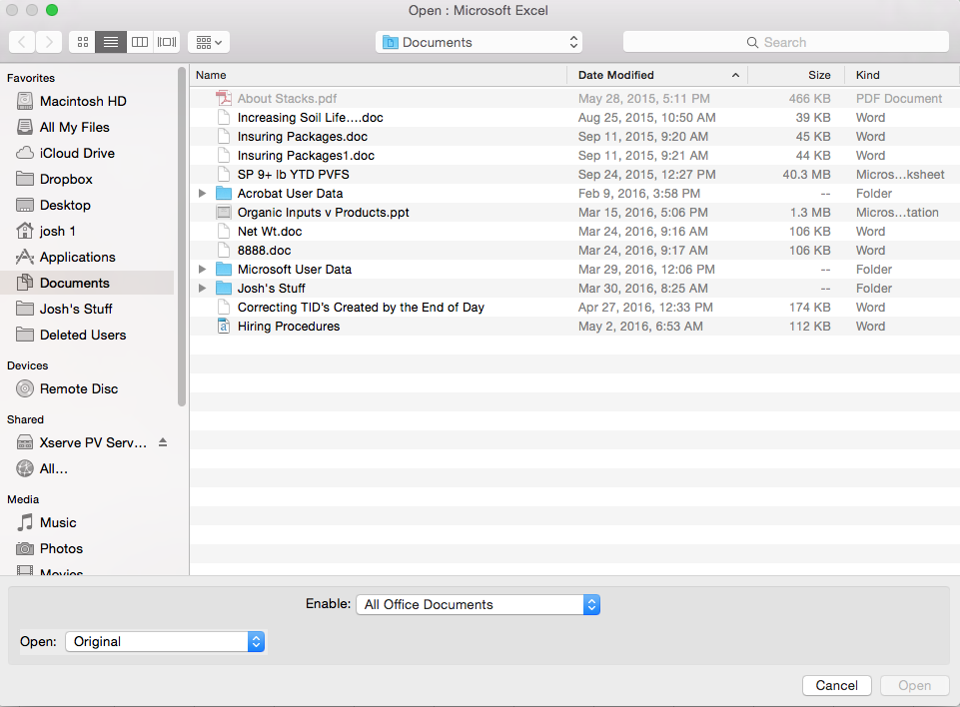Viewport: 960px width, 707px height.
Task: Switch to list view
Action: coord(111,42)
